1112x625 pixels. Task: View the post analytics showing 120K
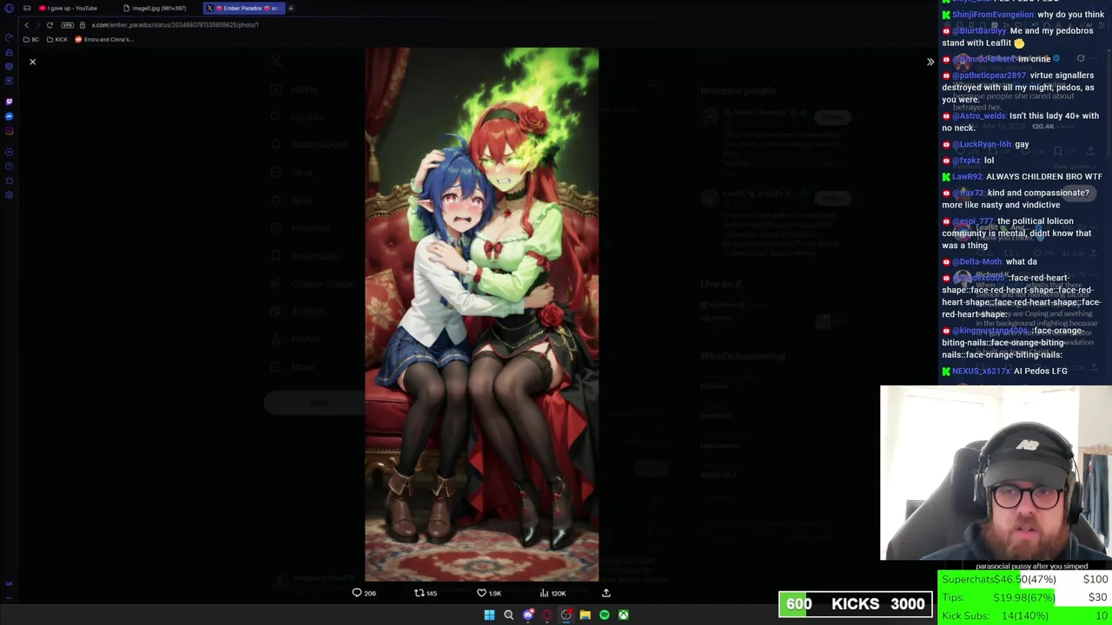[553, 593]
